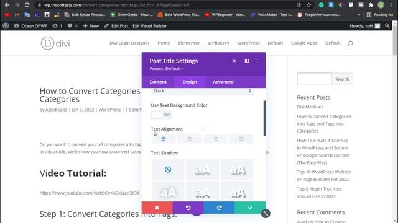The width and height of the screenshot is (398, 223).
Task: Open comments icon in admin bar
Action: (73, 26)
